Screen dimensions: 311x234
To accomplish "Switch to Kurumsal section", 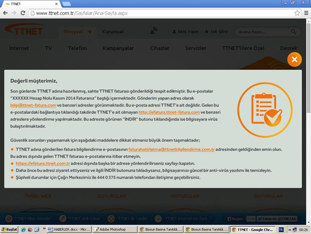I will [113, 32].
